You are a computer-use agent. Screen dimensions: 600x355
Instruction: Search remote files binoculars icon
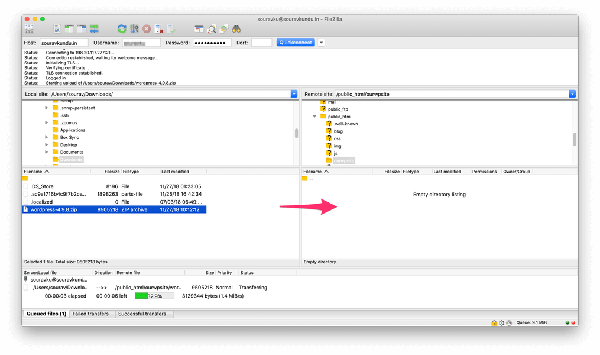(x=236, y=29)
